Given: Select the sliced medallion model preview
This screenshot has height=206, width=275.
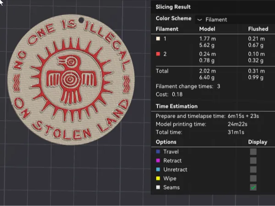Looking at the screenshot, I should click(71, 80).
